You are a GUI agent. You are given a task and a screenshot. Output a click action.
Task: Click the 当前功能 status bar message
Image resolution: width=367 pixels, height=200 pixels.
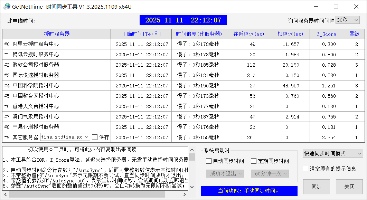pos(248,191)
